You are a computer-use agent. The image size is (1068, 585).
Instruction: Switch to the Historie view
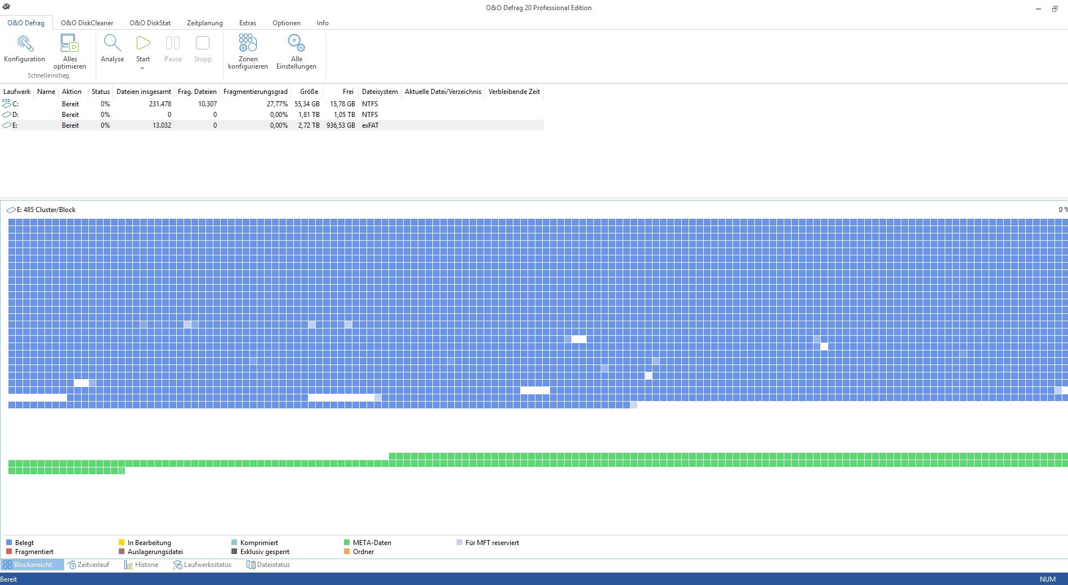click(141, 565)
